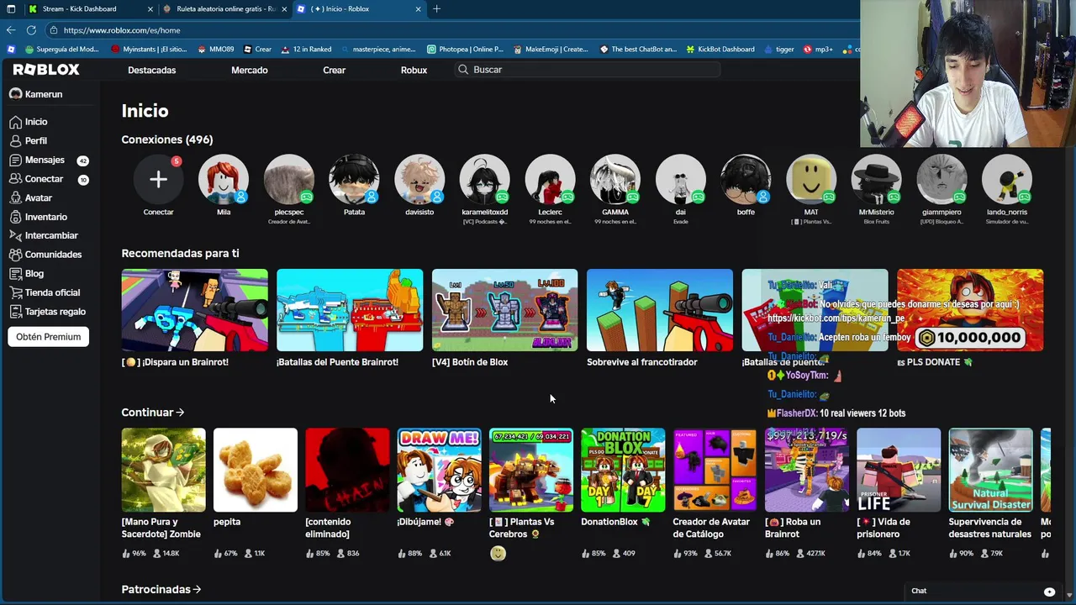This screenshot has width=1076, height=605.
Task: Open GAMMA's connection avatar
Action: [615, 179]
